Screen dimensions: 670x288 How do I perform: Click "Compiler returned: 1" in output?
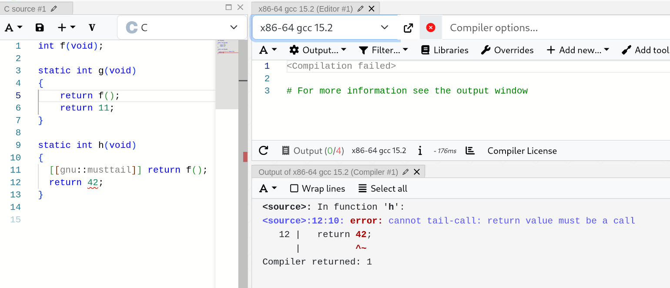pyautogui.click(x=317, y=262)
